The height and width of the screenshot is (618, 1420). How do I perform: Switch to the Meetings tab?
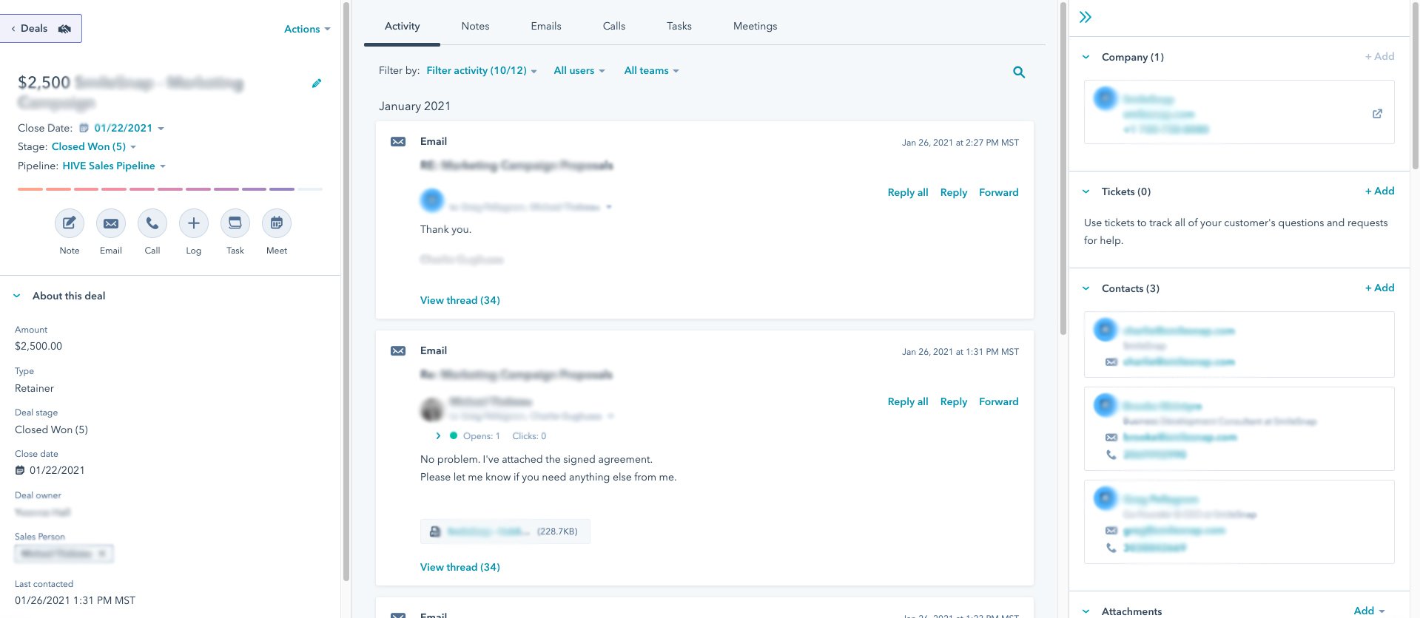point(756,26)
